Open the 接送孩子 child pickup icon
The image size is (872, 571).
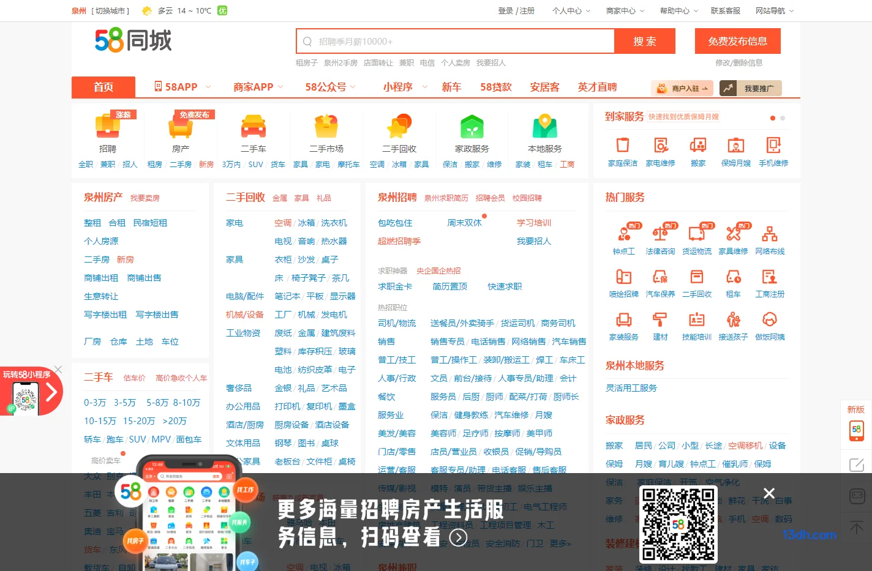(x=734, y=319)
